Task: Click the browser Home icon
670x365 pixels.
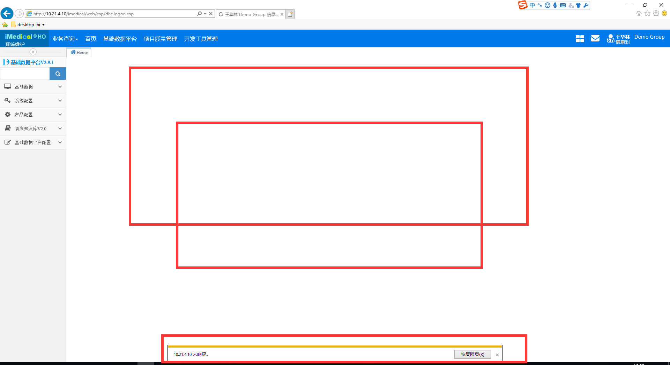Action: 639,13
